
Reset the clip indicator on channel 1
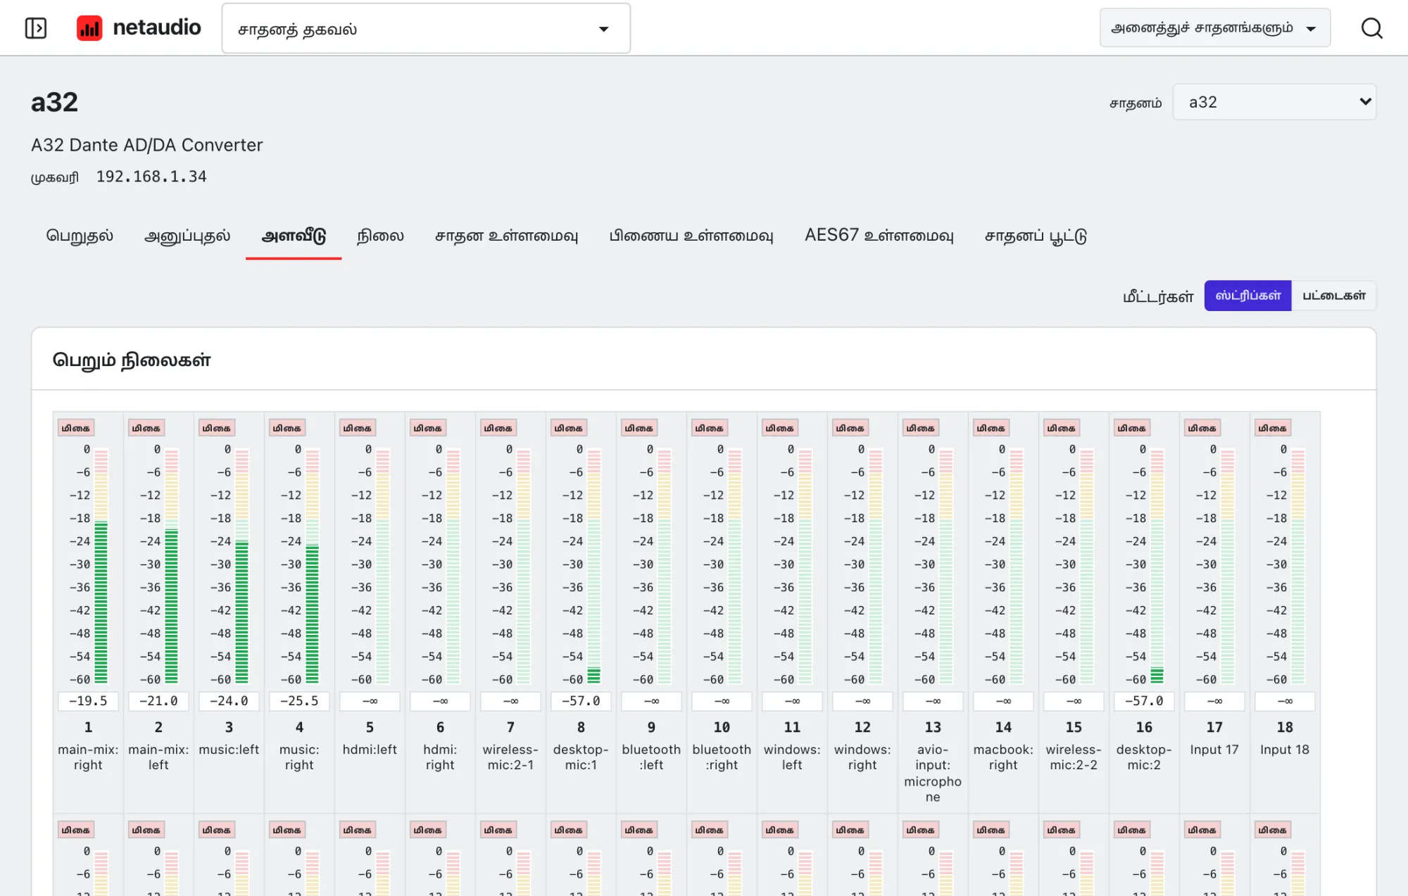click(76, 428)
